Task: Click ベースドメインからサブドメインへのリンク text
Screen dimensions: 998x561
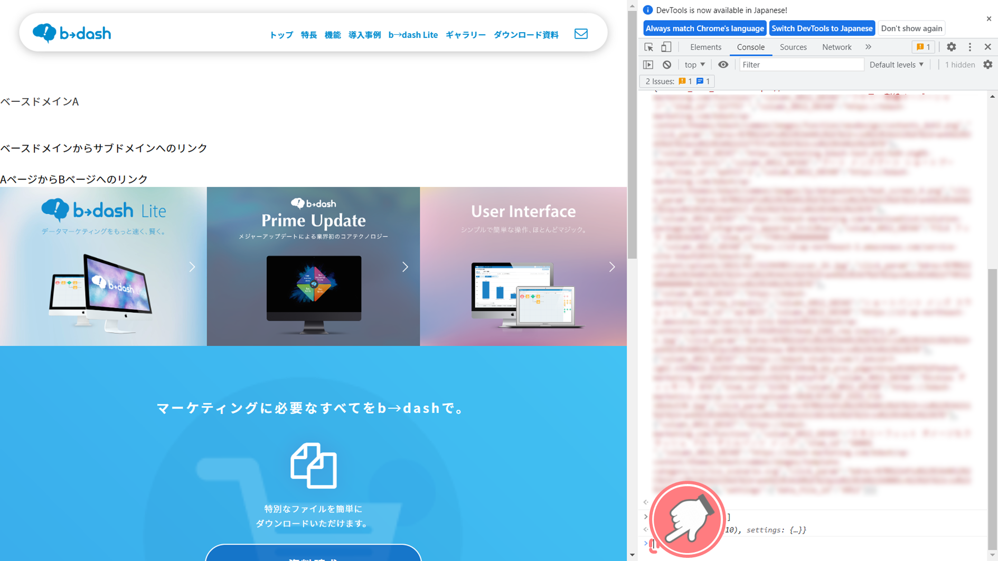Action: point(103,148)
